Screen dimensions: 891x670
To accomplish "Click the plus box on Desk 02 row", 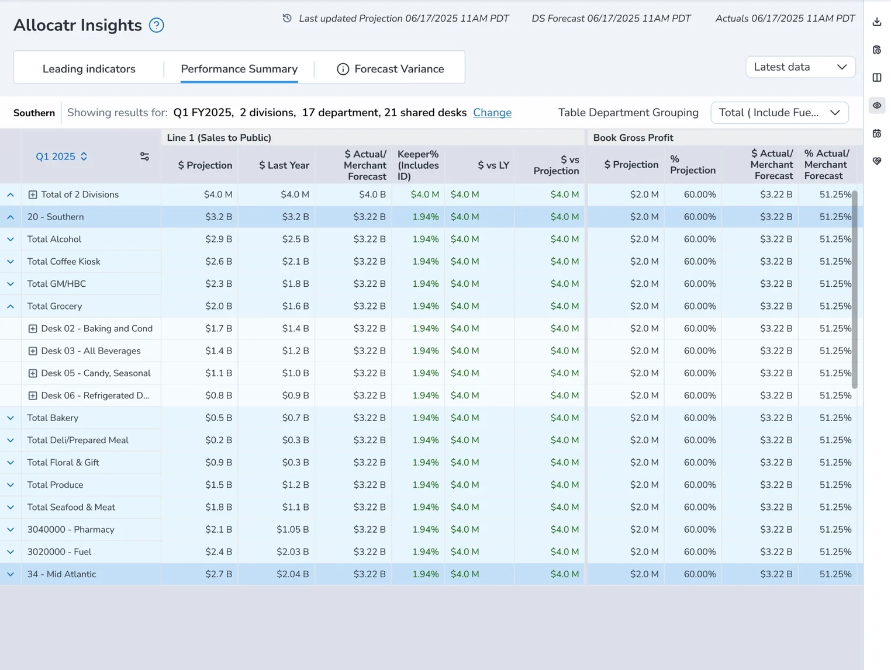I will click(33, 329).
